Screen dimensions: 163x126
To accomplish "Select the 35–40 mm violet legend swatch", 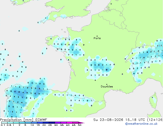I will pos(64,123).
